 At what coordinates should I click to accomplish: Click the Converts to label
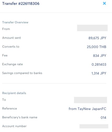tap(11, 46)
